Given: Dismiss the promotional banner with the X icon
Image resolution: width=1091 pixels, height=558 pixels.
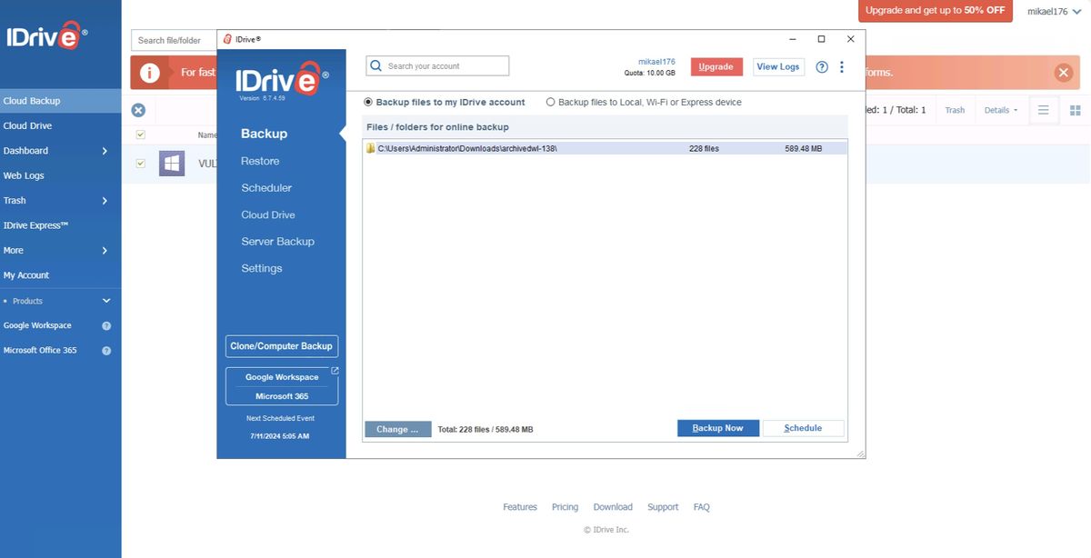Looking at the screenshot, I should click(x=1062, y=71).
